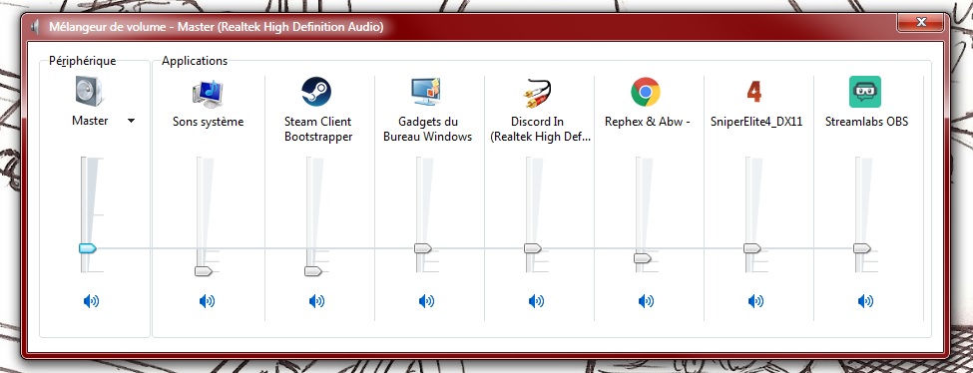Screen dimensions: 973x373
Task: Click the Rephex & Abw - label
Action: 648,122
